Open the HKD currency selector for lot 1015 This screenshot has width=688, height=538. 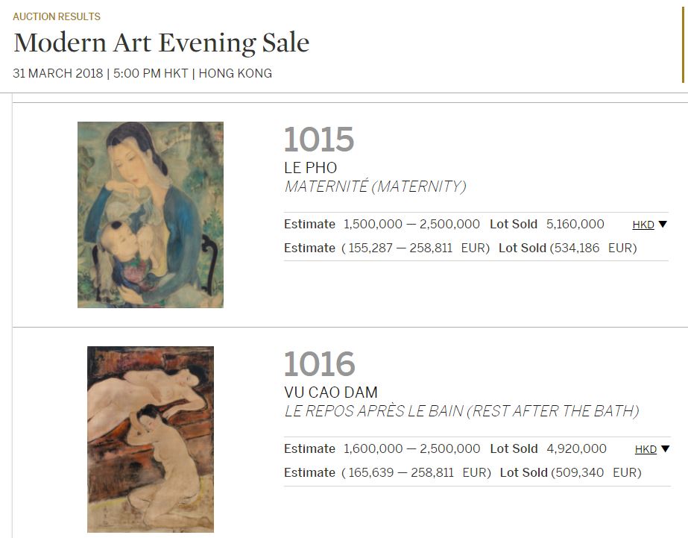[643, 225]
